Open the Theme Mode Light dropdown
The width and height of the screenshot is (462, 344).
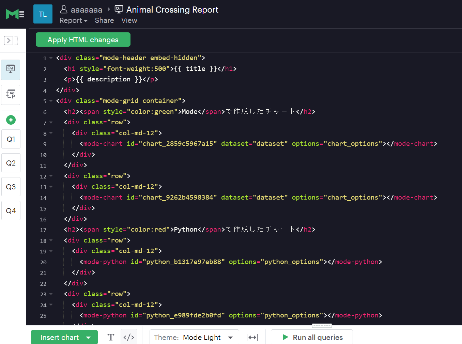coord(194,337)
